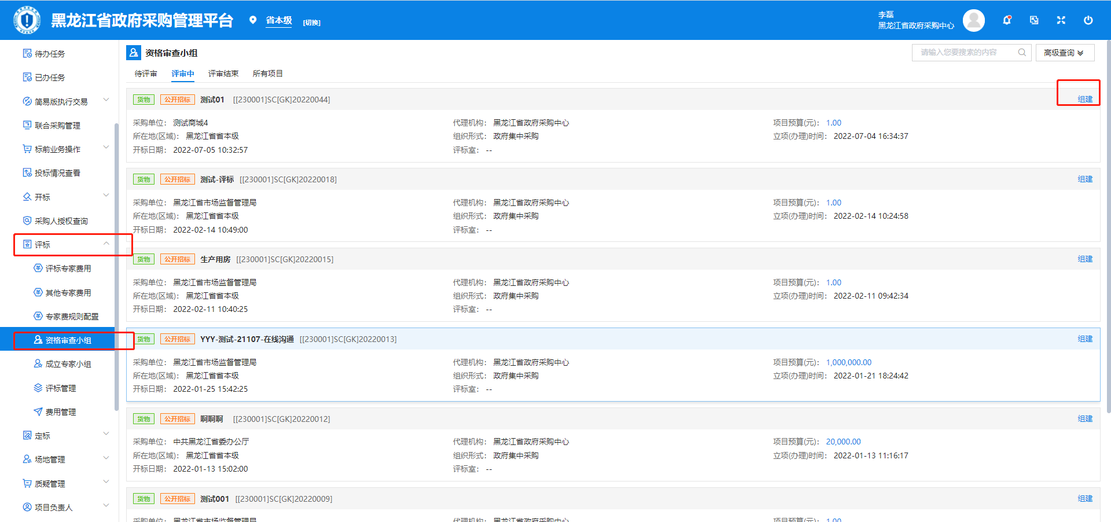Switch to the 评审中 tab
Screen dimensions: 1111x522
[x=183, y=73]
